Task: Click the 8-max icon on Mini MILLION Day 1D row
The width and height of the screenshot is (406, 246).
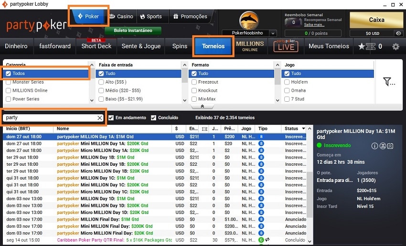Action: (261, 205)
